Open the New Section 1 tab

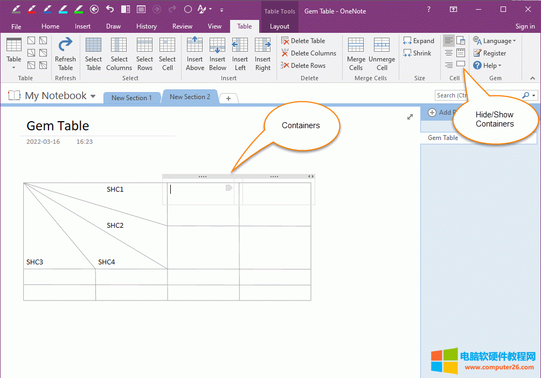pyautogui.click(x=131, y=97)
